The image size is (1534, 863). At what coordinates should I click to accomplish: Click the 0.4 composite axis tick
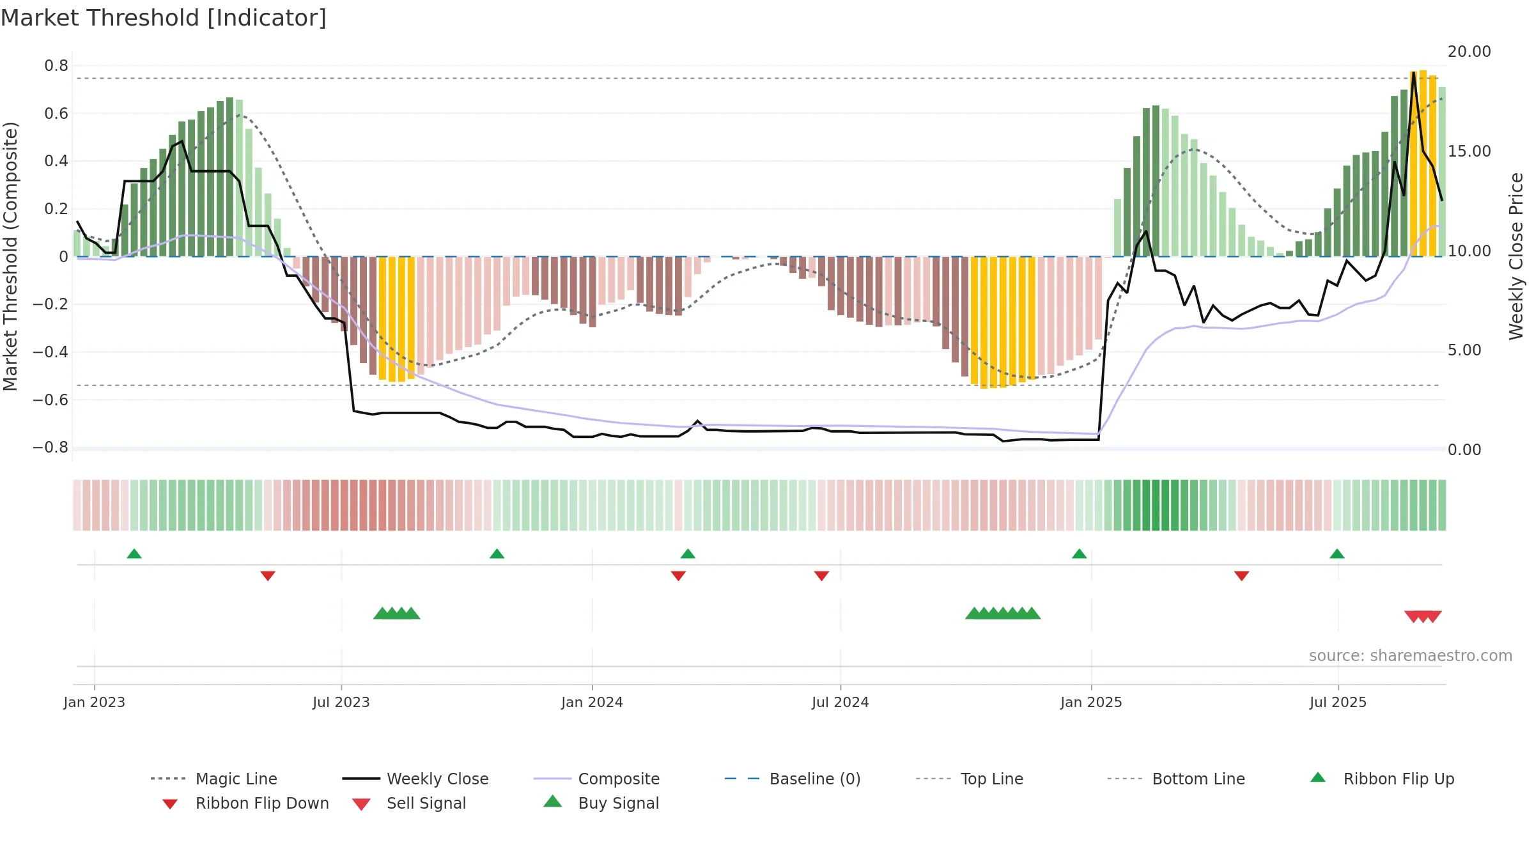(56, 161)
